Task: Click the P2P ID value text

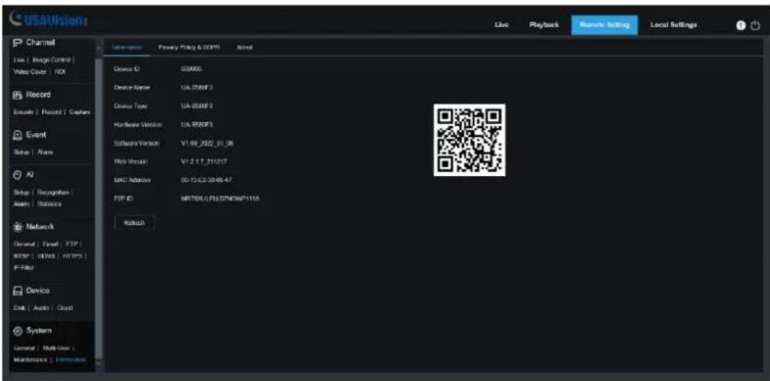Action: [220, 198]
